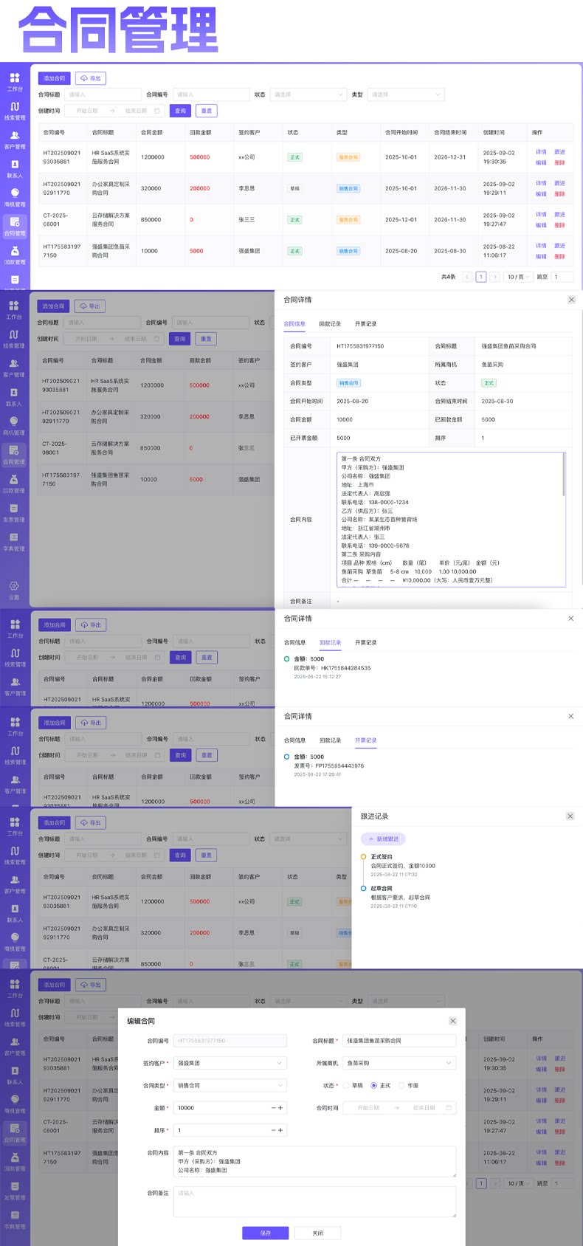Go to previous page arrow in top list
Viewport: 583px width, 1246px height.
click(467, 277)
